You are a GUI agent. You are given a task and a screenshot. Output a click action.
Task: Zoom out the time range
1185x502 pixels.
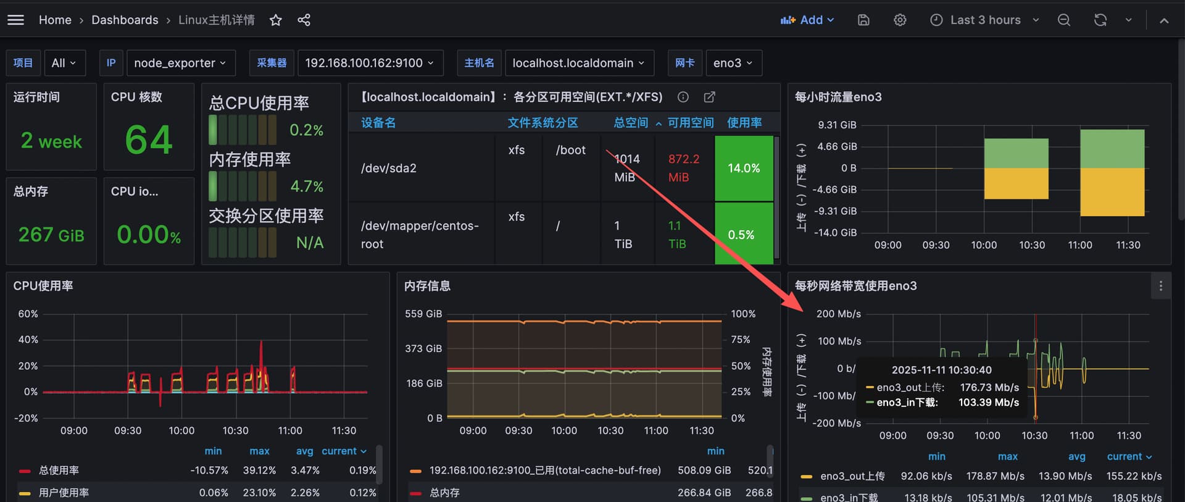1064,20
